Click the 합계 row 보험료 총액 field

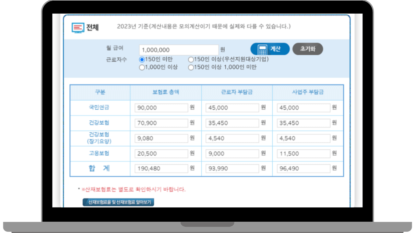161,168
